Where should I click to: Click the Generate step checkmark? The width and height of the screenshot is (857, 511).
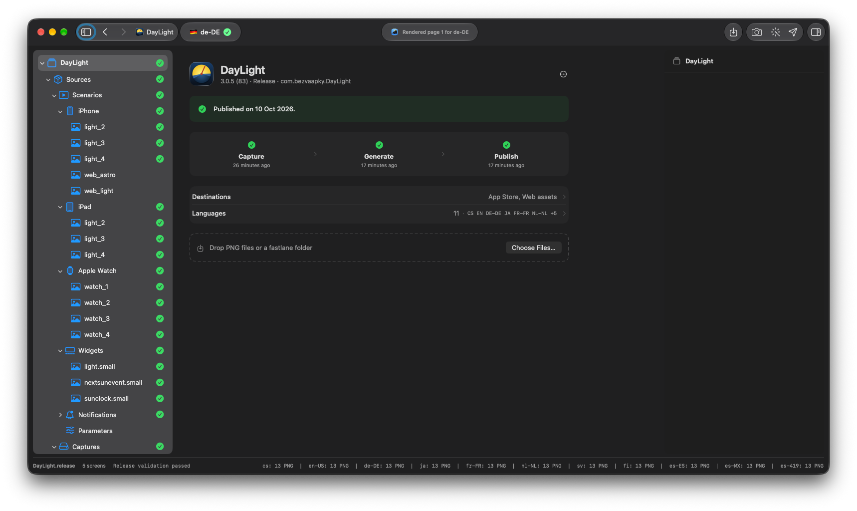pos(379,145)
